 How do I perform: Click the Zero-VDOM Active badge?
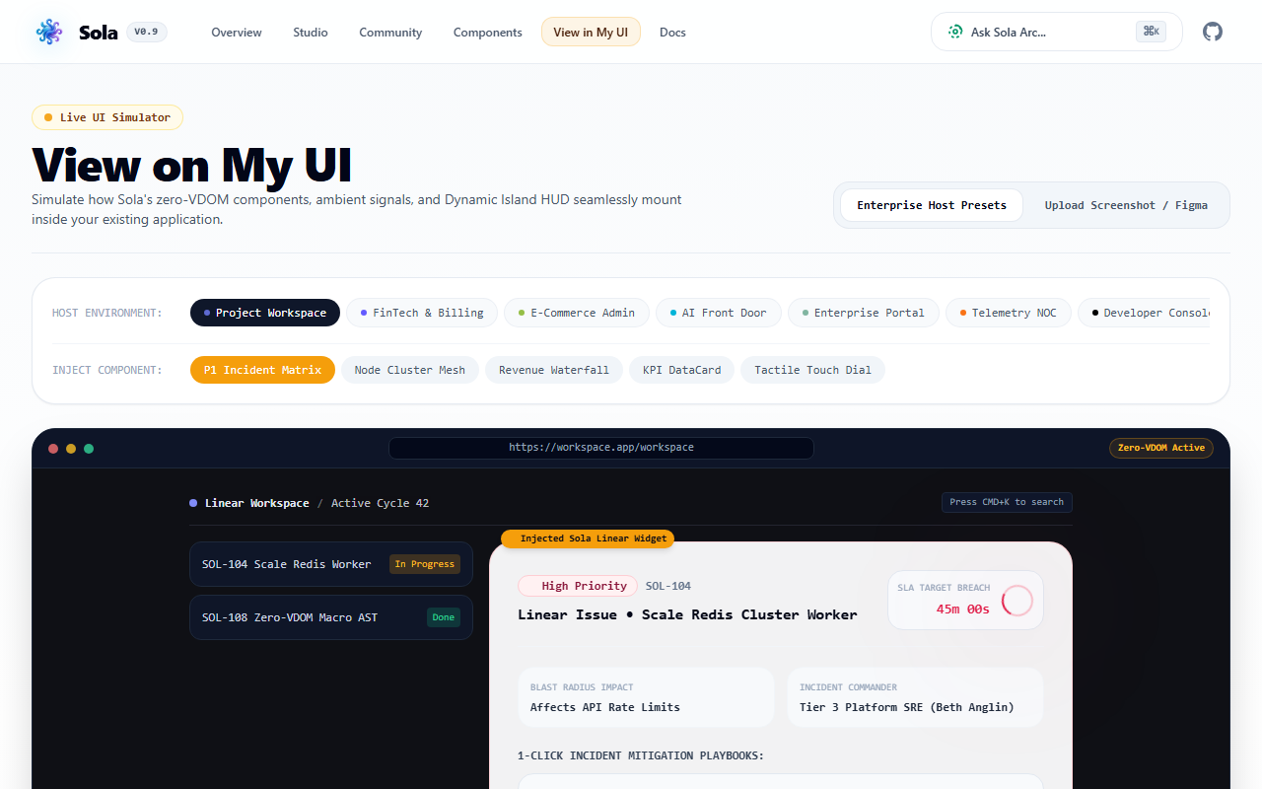1161,448
